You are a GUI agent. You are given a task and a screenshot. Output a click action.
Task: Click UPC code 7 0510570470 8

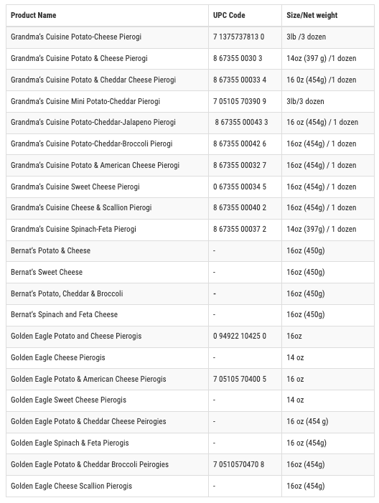point(238,464)
